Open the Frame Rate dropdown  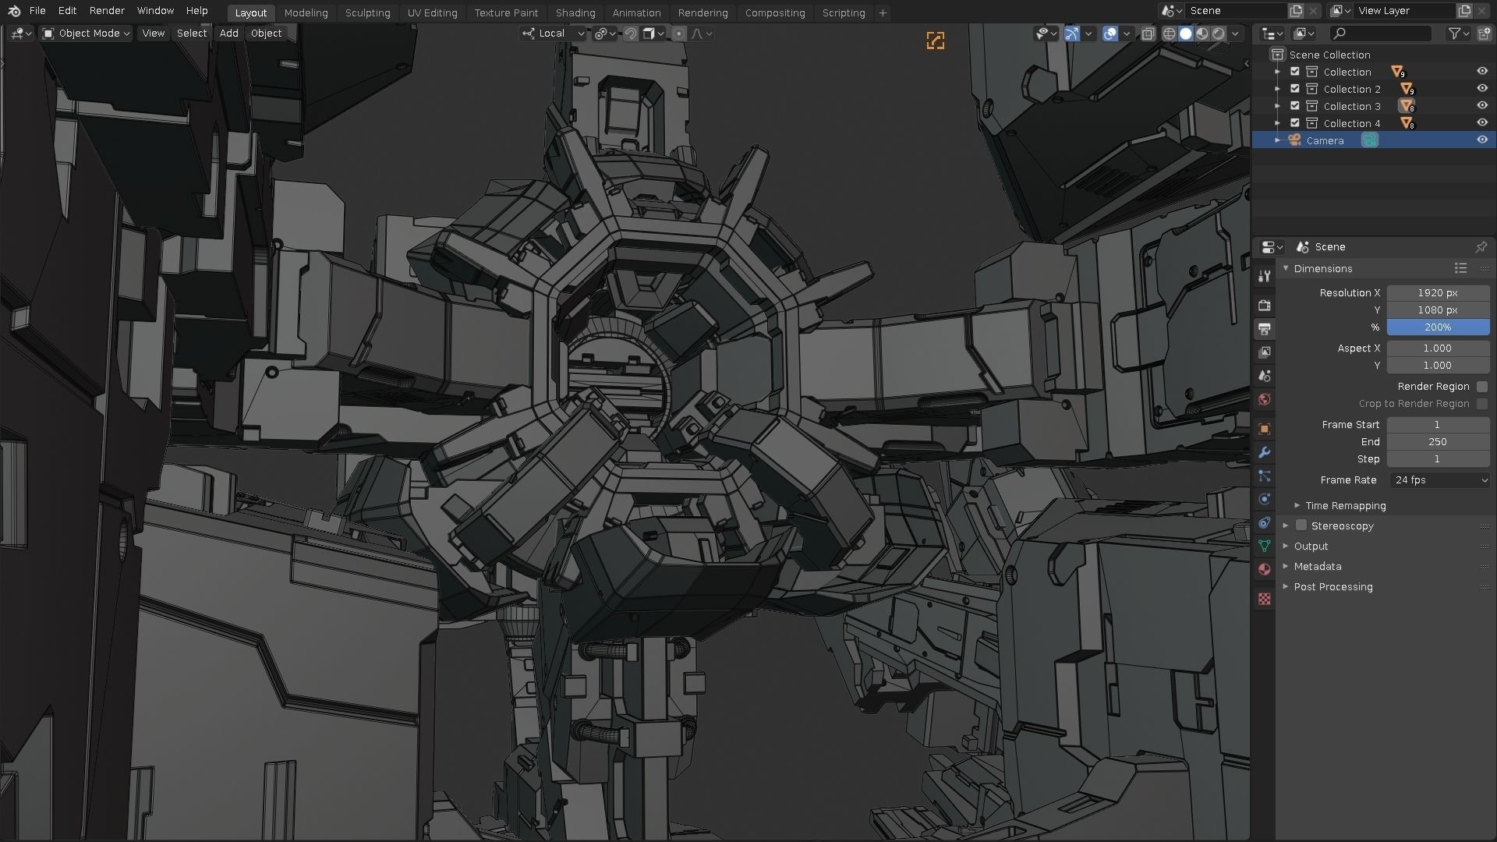point(1439,480)
